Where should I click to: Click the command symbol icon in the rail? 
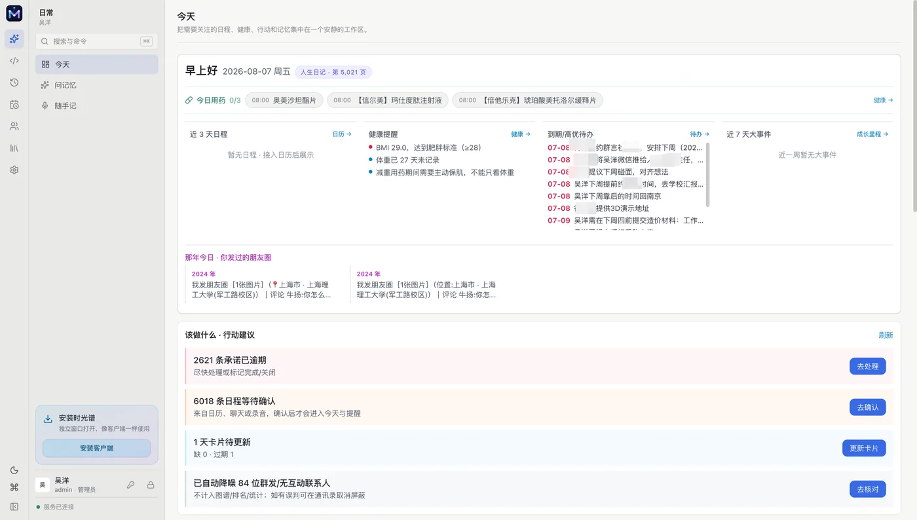[x=14, y=487]
